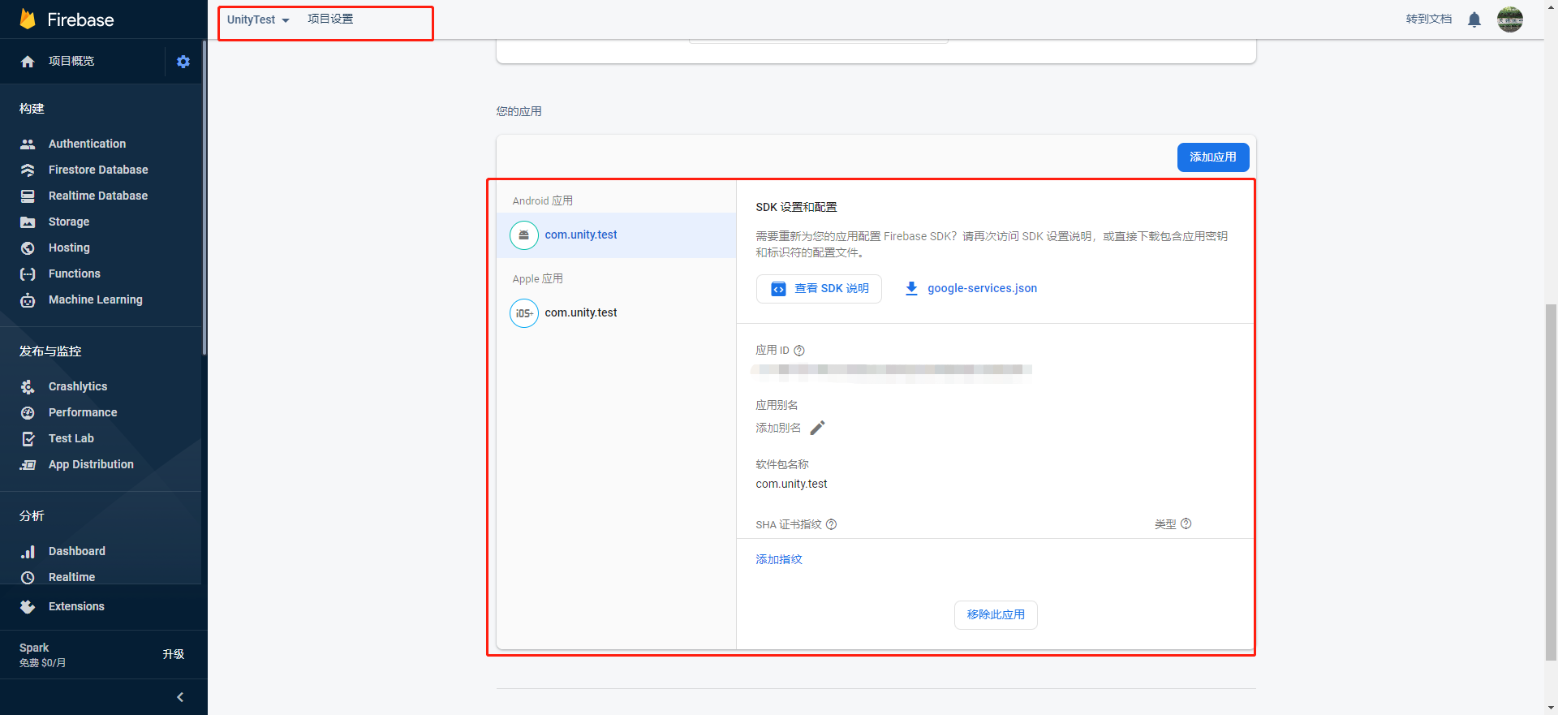
Task: Collapse the sidebar with the chevron
Action: tap(180, 697)
